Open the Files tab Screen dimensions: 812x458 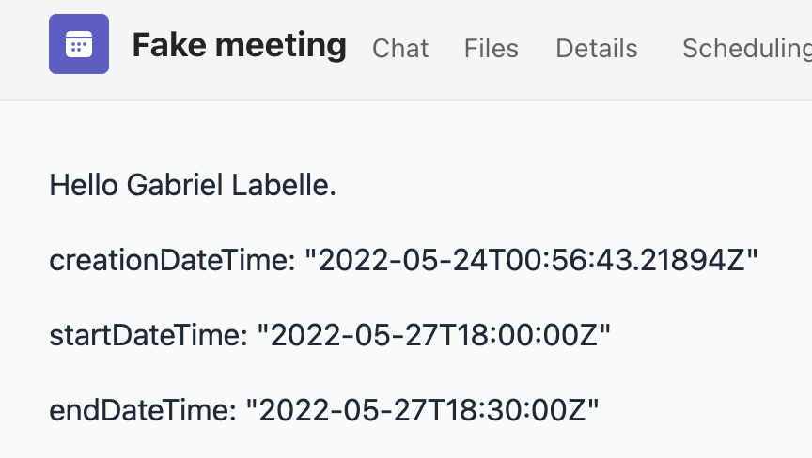[x=491, y=49]
